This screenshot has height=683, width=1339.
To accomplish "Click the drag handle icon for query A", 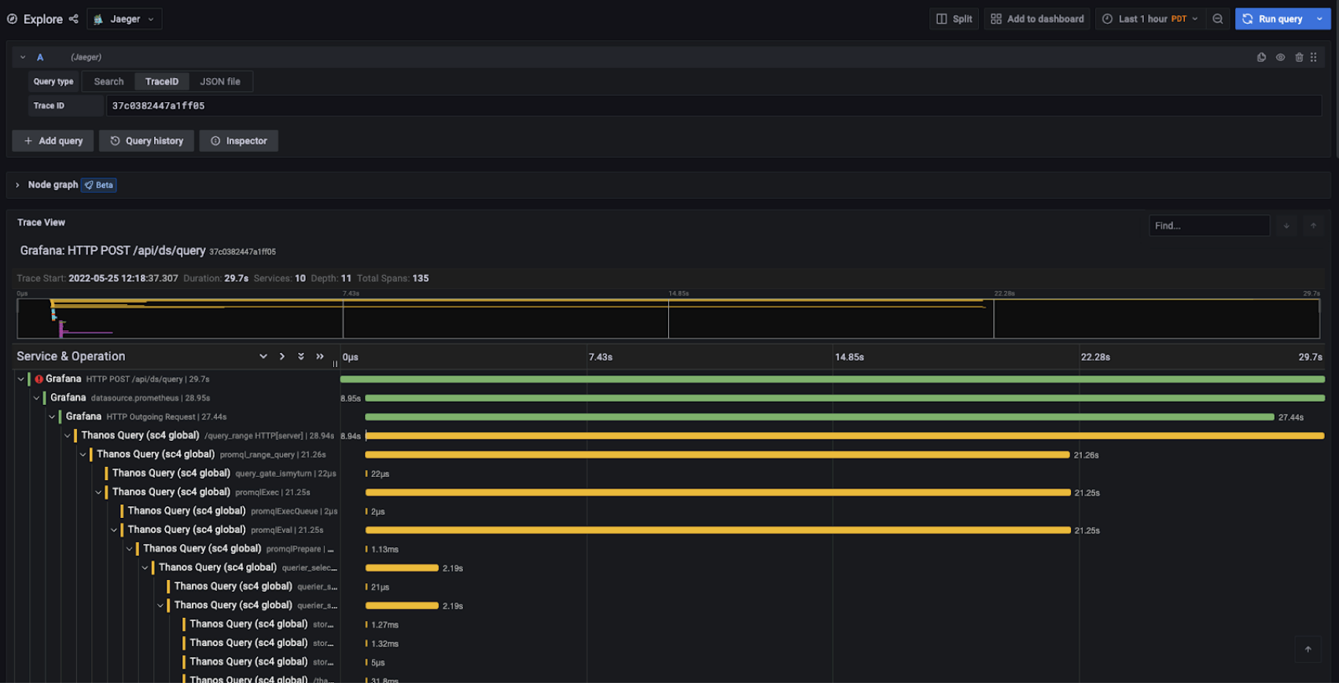I will point(1314,57).
